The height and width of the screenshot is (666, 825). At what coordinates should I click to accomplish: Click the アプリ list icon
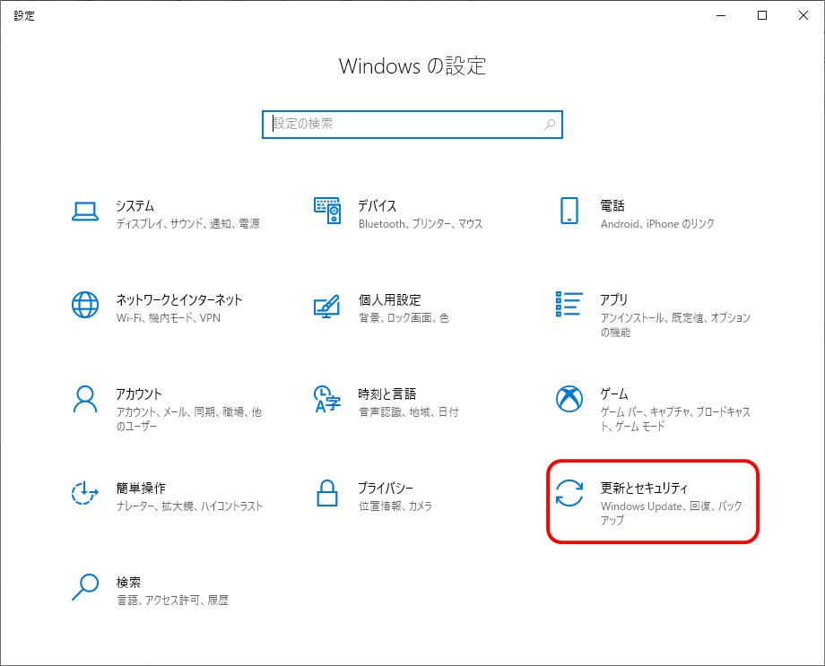tap(569, 304)
